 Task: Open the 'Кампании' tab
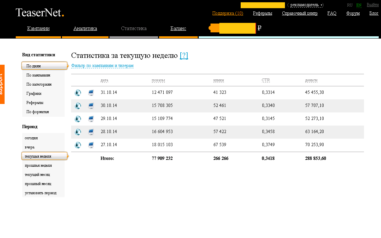38,28
